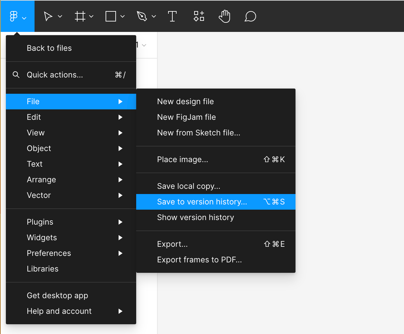
Task: Select the Hand tool
Action: coord(224,16)
